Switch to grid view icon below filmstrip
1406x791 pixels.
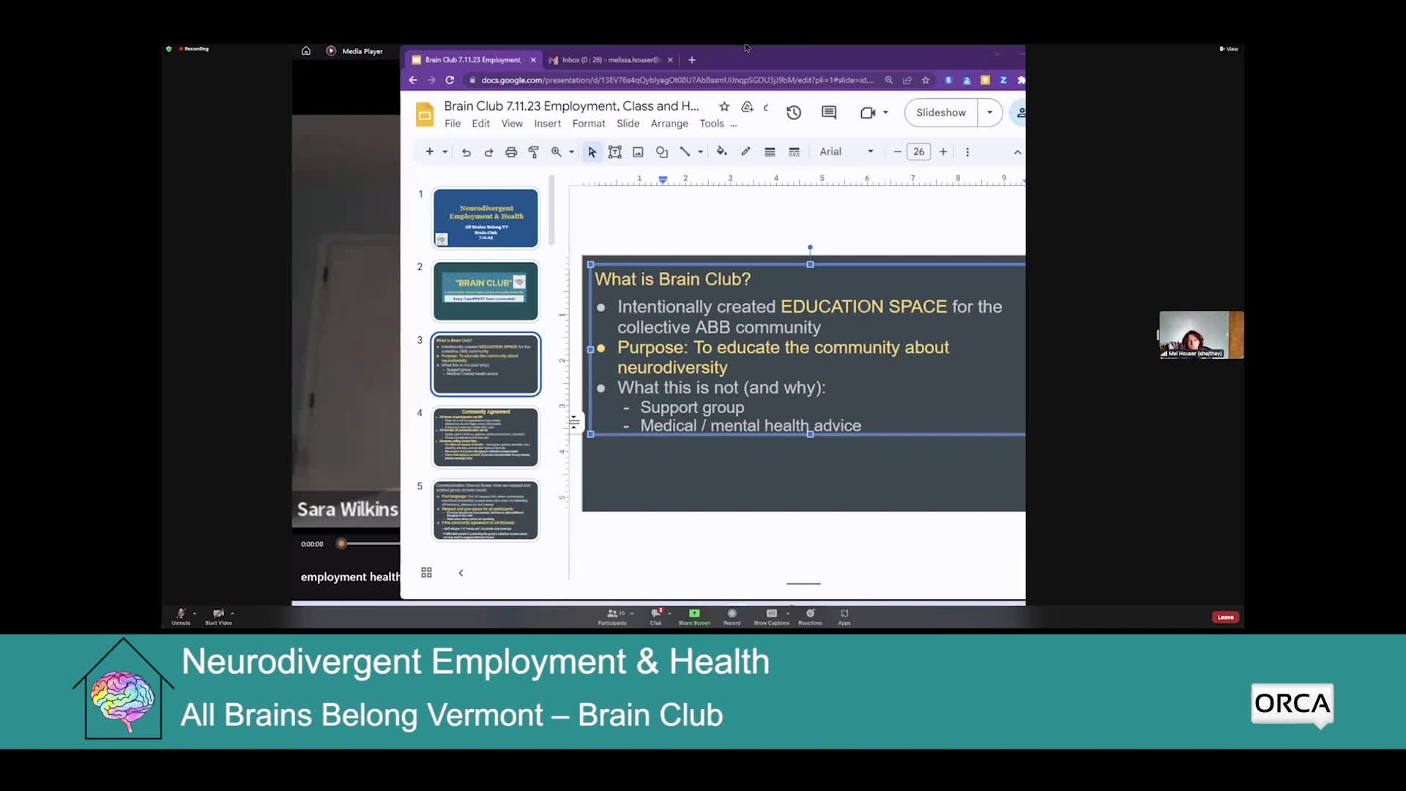pyautogui.click(x=426, y=573)
